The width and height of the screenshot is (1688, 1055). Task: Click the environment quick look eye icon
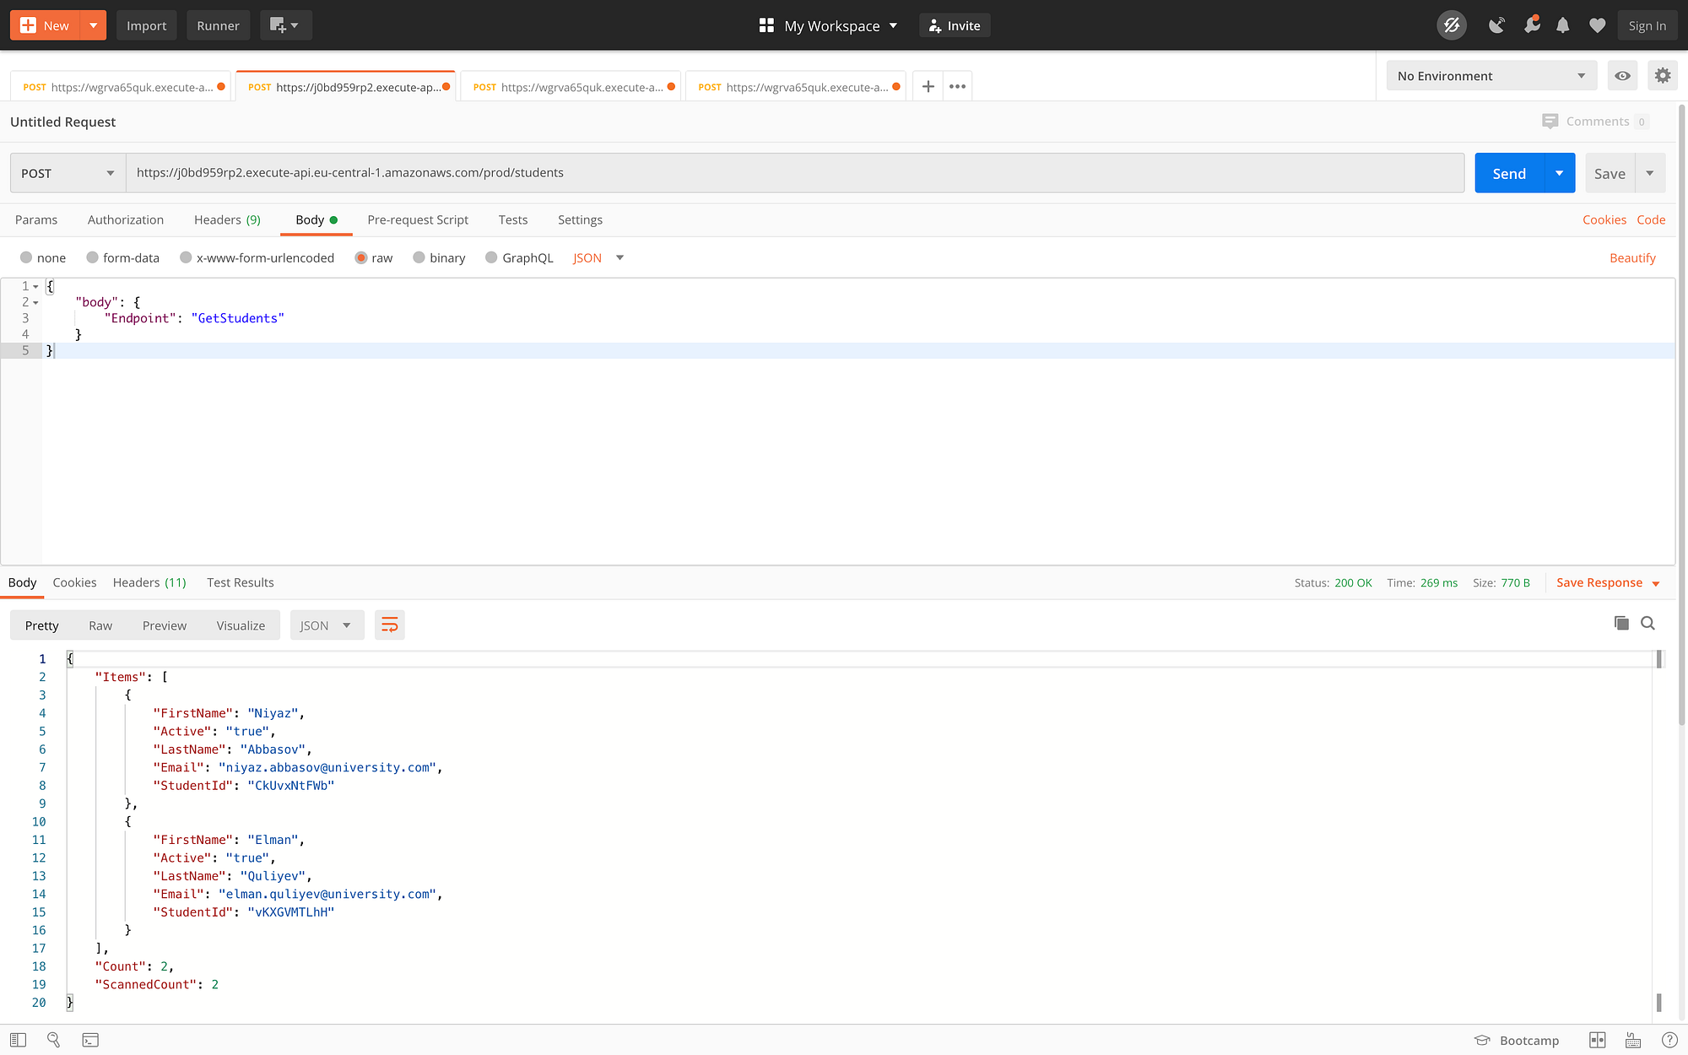coord(1622,76)
